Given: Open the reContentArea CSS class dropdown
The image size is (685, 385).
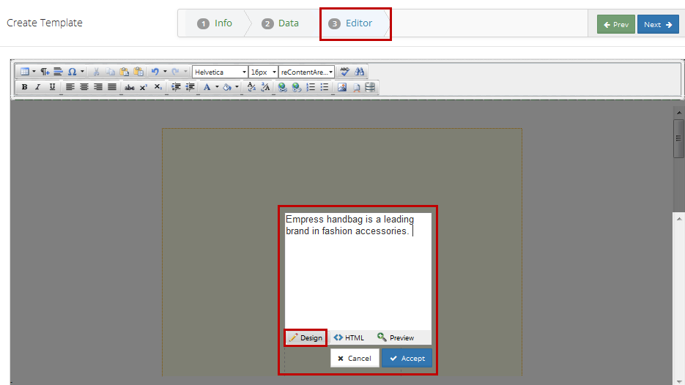Looking at the screenshot, I should [307, 72].
